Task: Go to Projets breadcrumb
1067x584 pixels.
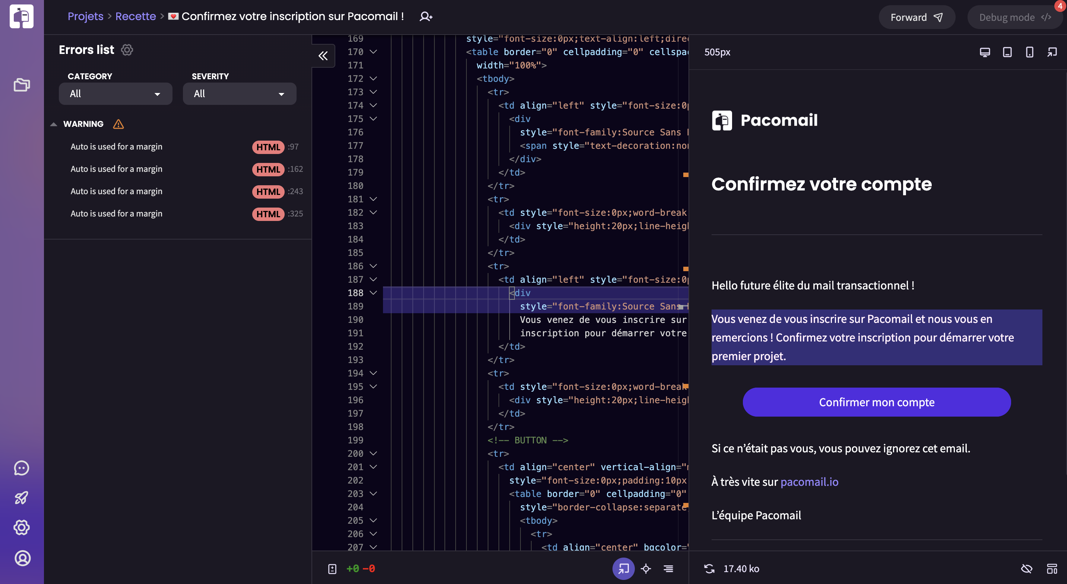Action: [x=85, y=16]
